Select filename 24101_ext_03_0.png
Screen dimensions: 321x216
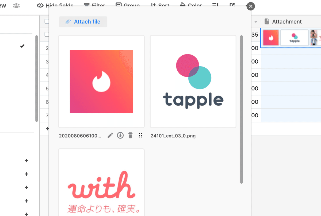(x=173, y=136)
